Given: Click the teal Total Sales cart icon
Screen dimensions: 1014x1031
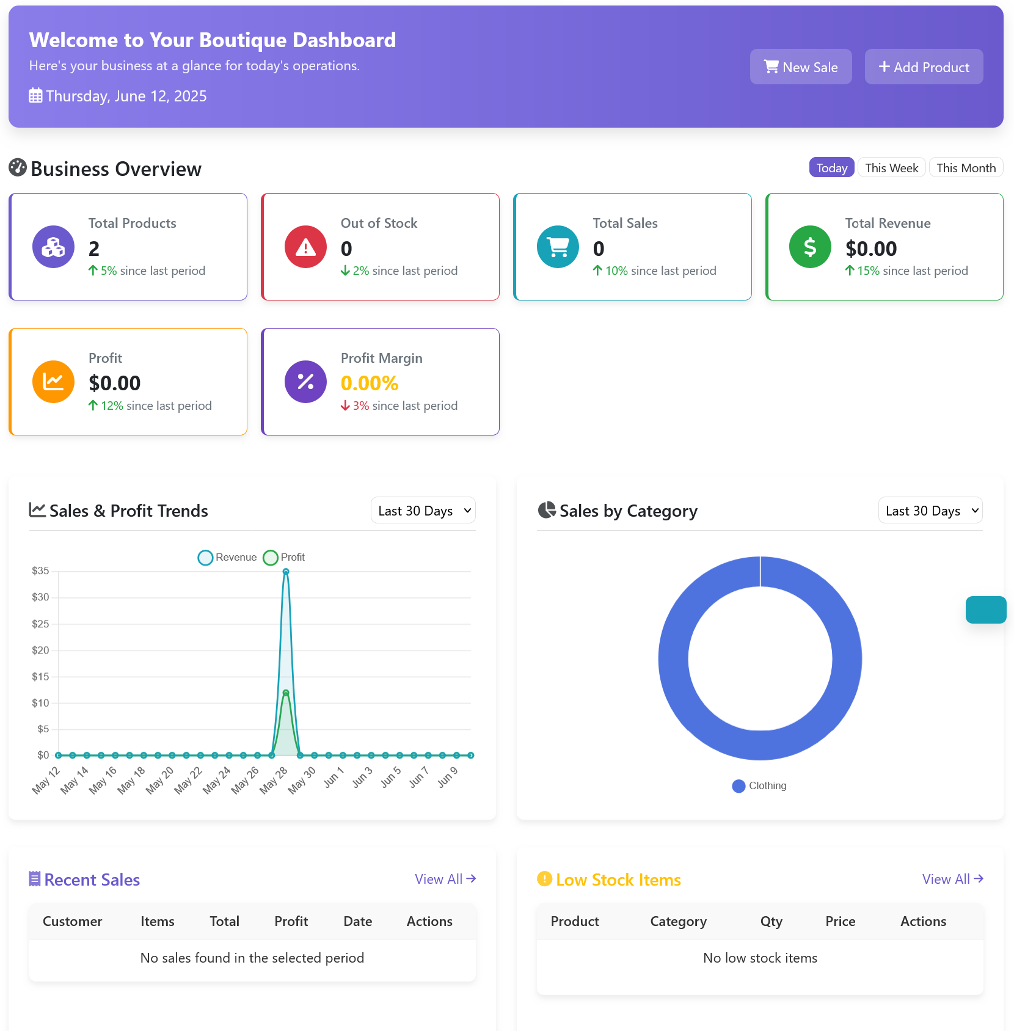Looking at the screenshot, I should click(558, 247).
